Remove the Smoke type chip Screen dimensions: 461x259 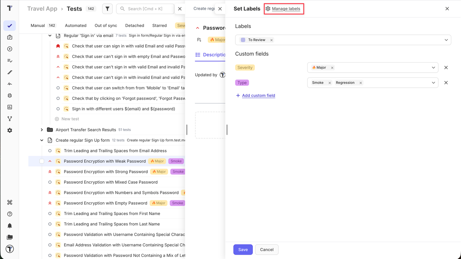[x=330, y=83]
